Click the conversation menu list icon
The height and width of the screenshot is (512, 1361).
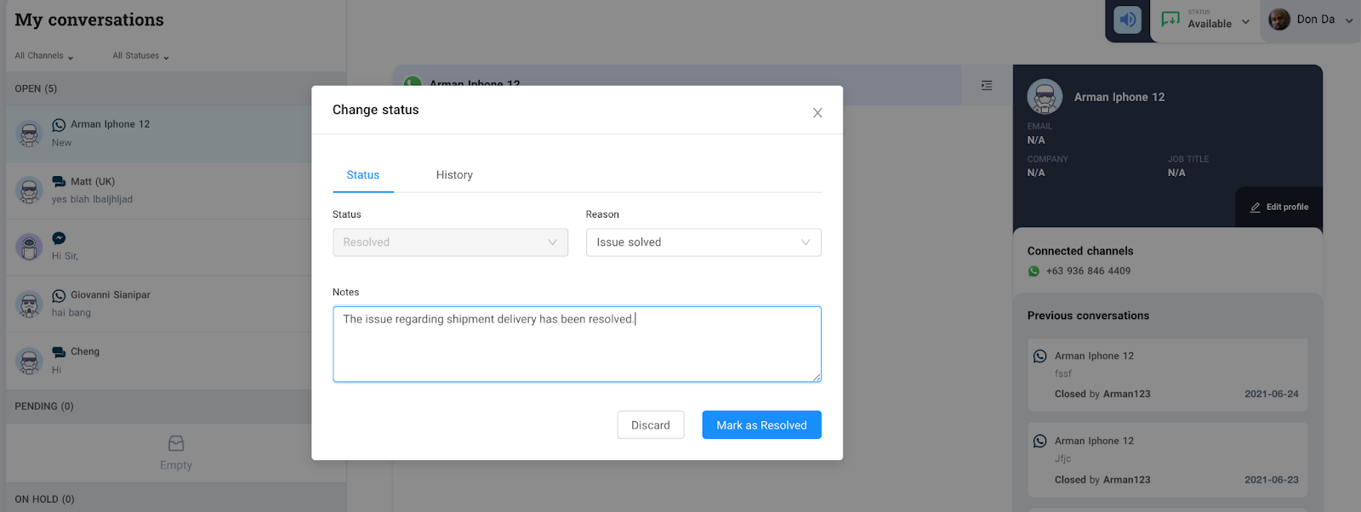click(986, 85)
